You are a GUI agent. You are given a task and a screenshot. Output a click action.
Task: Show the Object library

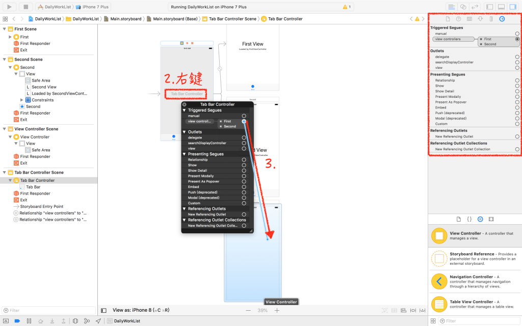coord(480,219)
